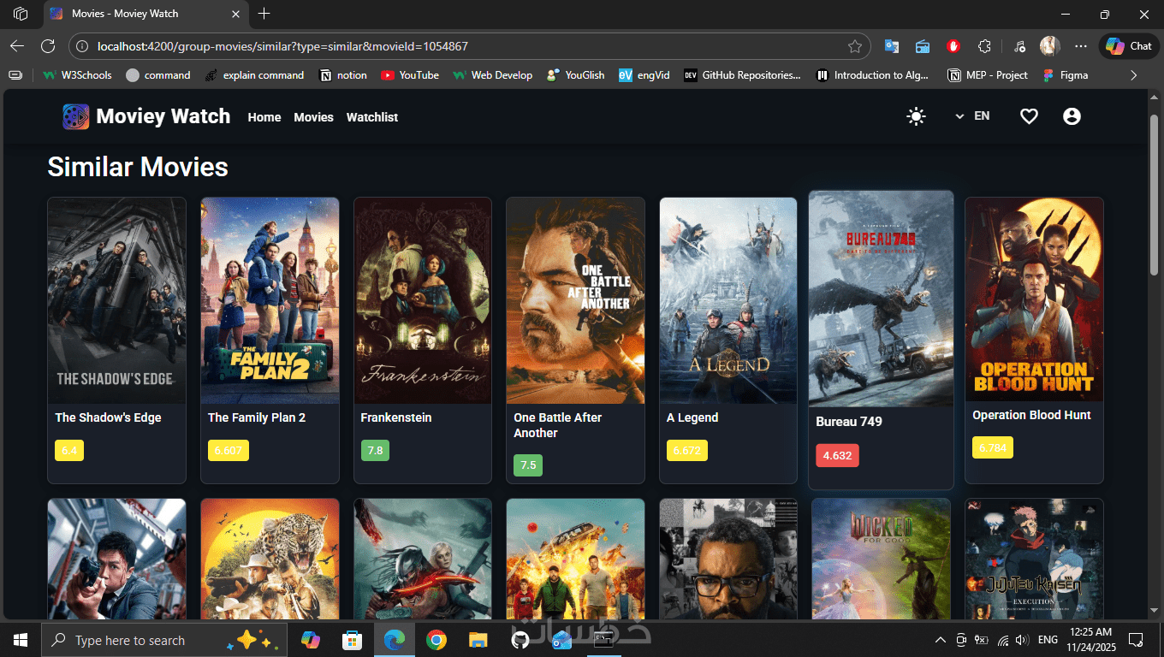Click the 6.4 rating badge
Viewport: 1164px width, 657px height.
[x=69, y=450]
